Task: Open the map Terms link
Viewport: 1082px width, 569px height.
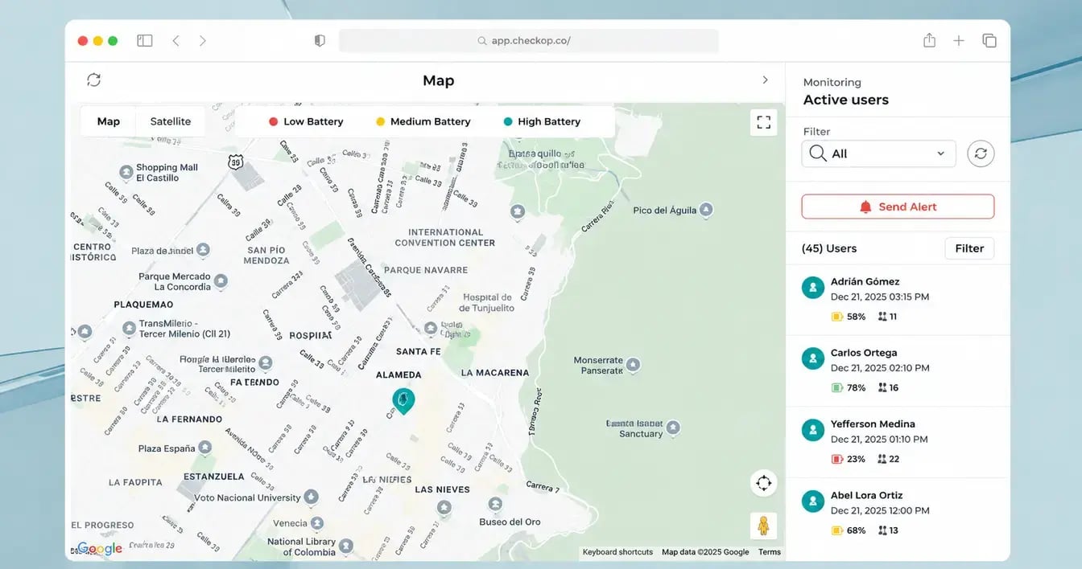Action: 770,552
